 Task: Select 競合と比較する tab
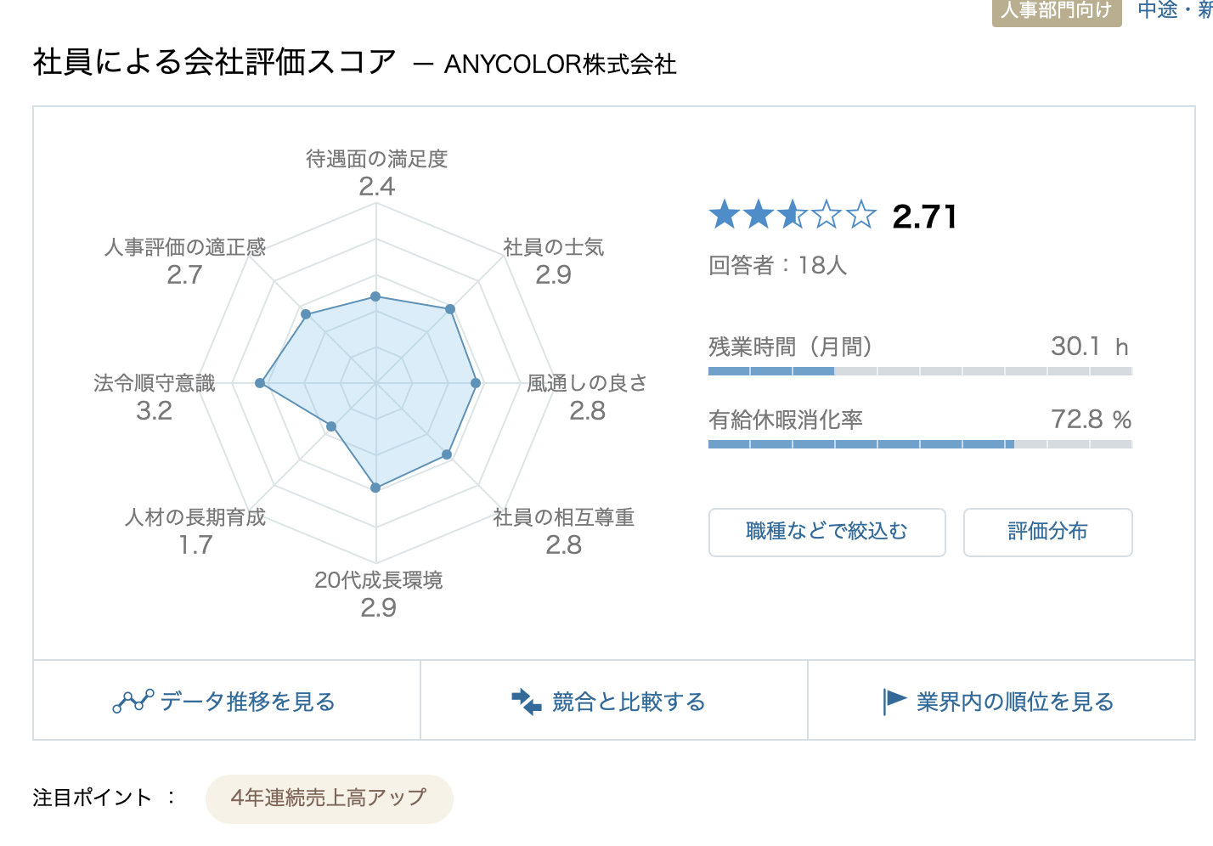[x=614, y=701]
